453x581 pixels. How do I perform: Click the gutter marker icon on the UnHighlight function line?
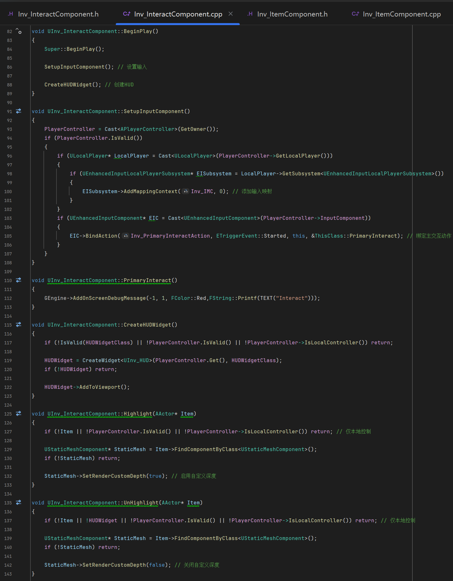pos(19,503)
